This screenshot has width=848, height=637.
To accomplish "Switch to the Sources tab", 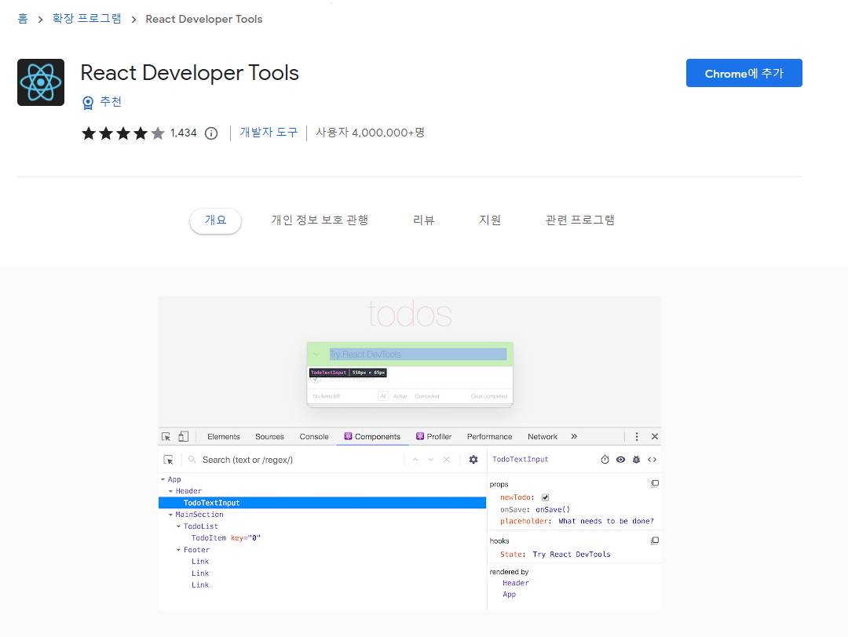I will coord(269,436).
